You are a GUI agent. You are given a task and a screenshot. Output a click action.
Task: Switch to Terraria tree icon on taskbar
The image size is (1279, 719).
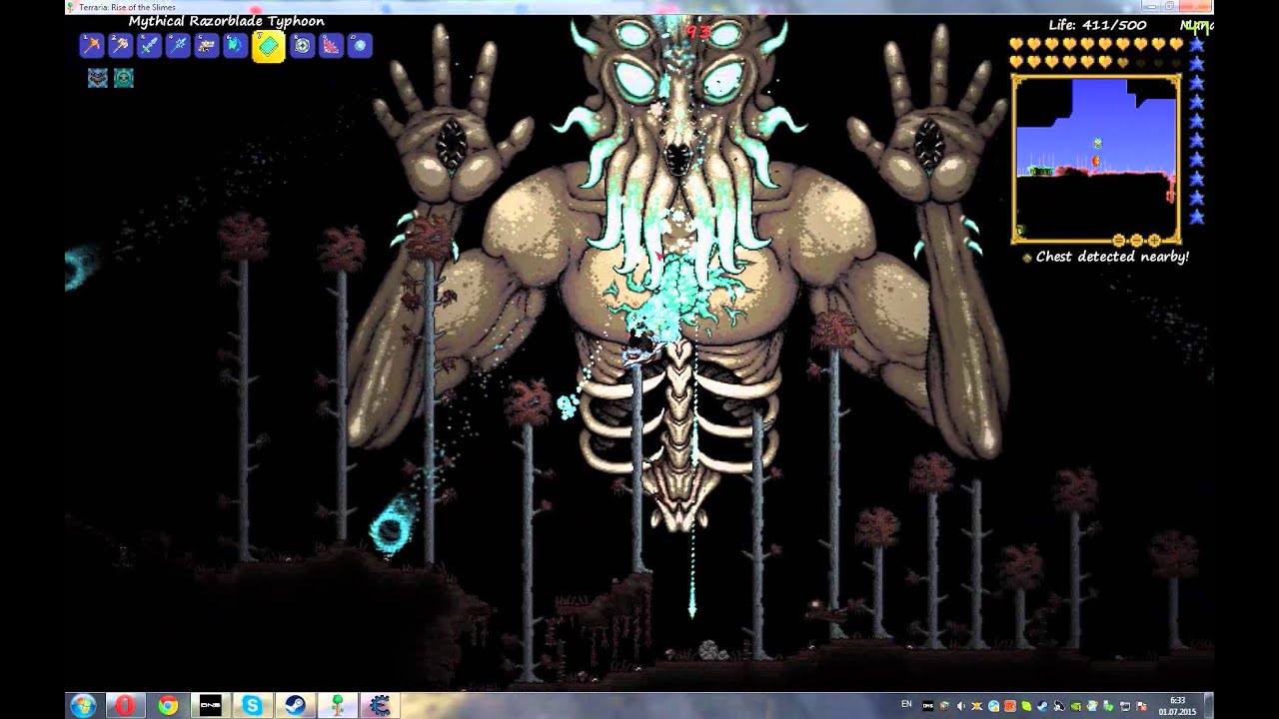pyautogui.click(x=337, y=705)
